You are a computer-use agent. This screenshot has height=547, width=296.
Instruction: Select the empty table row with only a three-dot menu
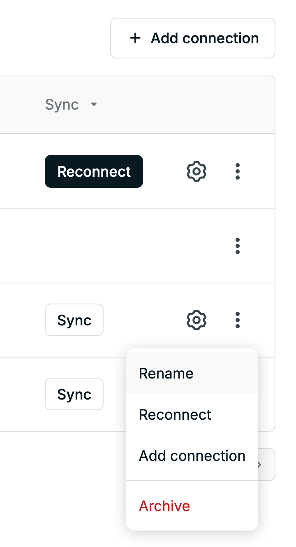[x=137, y=246]
